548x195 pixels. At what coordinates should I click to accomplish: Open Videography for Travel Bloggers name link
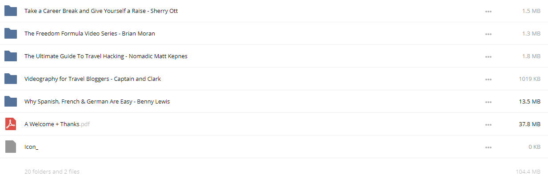[92, 79]
